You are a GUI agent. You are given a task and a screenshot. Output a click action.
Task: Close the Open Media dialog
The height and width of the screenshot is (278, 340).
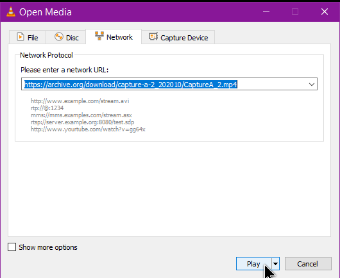click(x=325, y=12)
